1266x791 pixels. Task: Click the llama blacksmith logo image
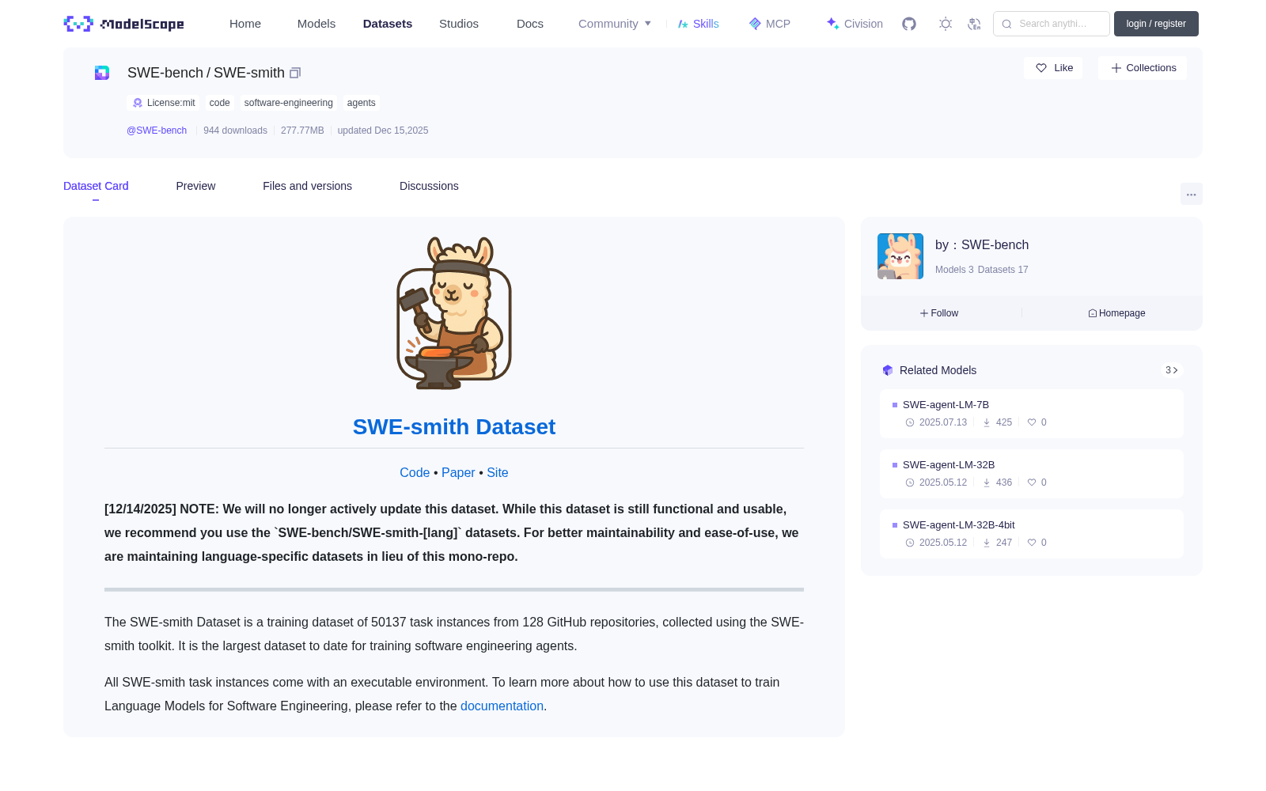pos(454,313)
